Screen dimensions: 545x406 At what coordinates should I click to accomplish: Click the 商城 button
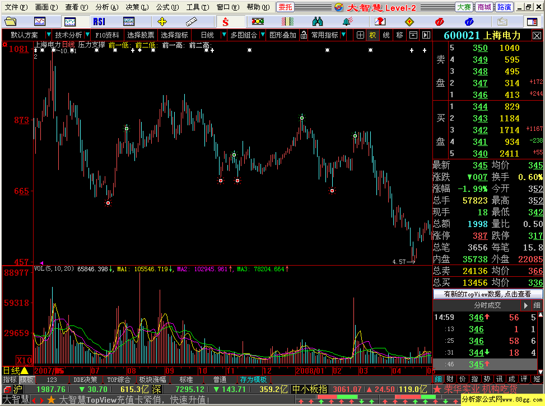click(x=484, y=7)
